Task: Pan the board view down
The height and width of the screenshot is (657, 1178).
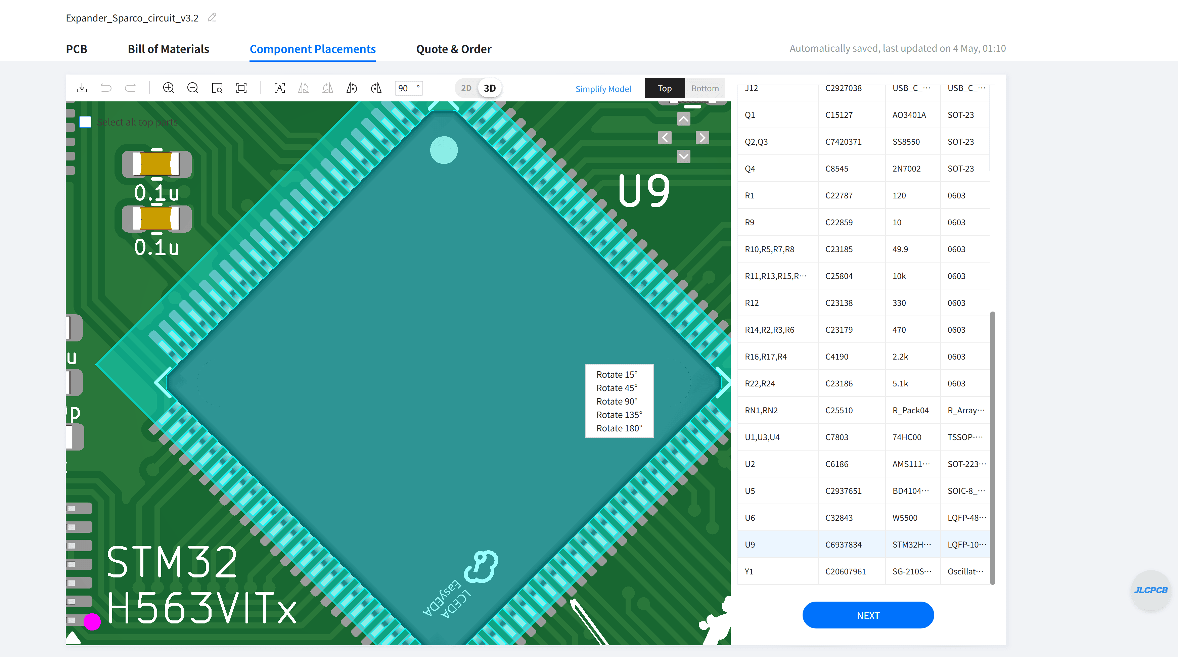Action: pyautogui.click(x=684, y=157)
